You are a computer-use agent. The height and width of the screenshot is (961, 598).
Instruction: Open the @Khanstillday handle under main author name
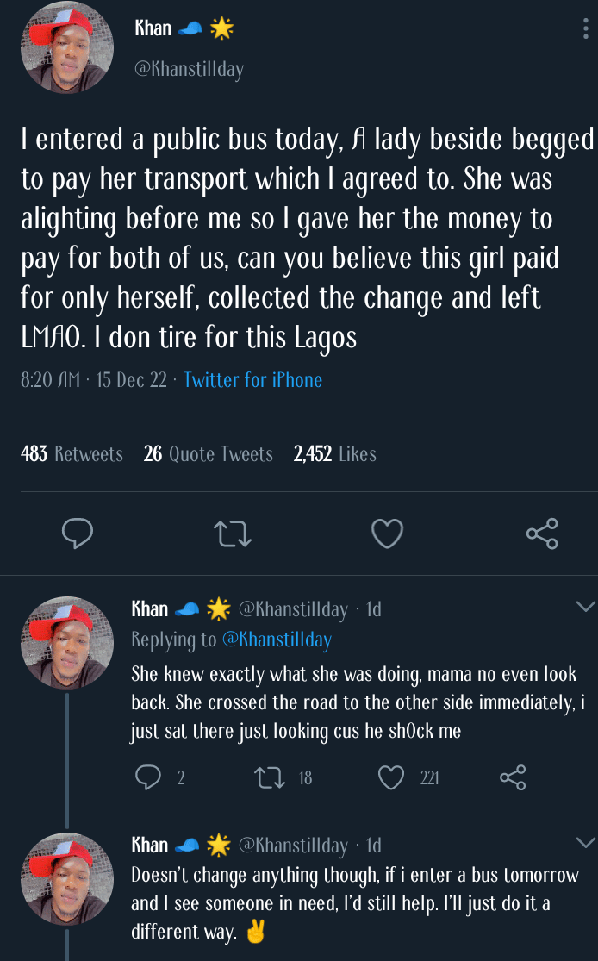click(x=189, y=70)
